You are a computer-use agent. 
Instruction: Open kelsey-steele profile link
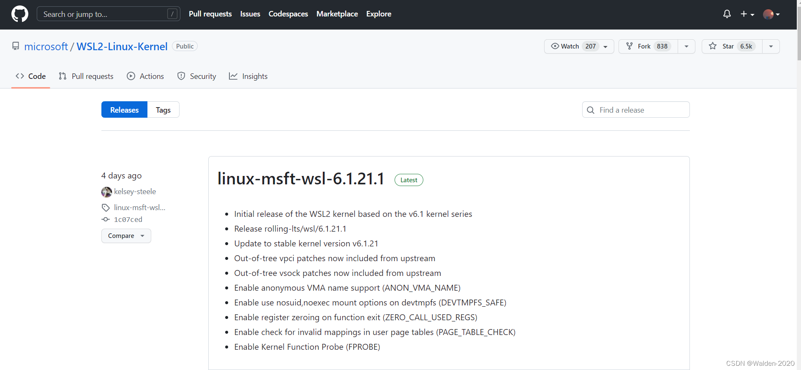tap(135, 192)
